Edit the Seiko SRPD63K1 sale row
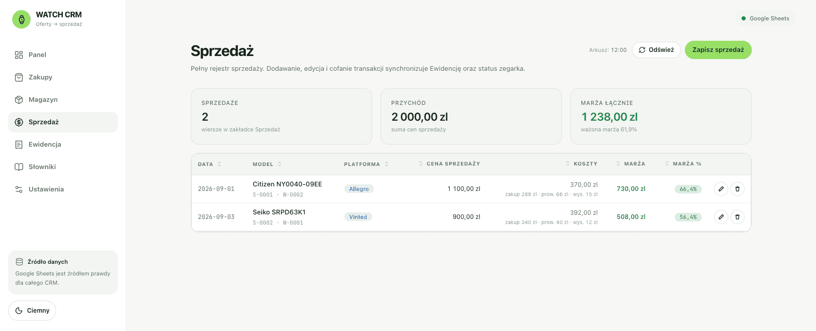 click(721, 217)
